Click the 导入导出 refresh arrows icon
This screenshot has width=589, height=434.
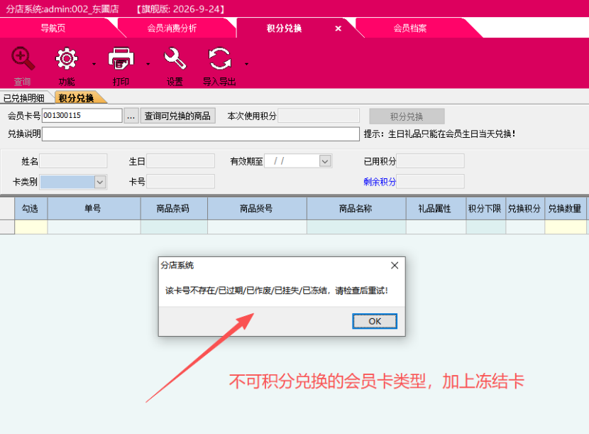coord(220,58)
